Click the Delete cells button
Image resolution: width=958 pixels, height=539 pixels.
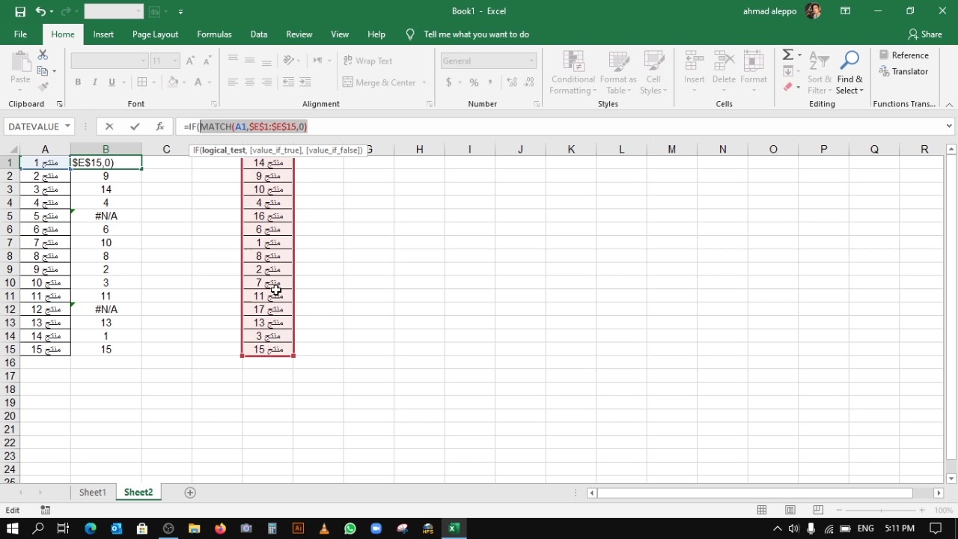coord(724,73)
